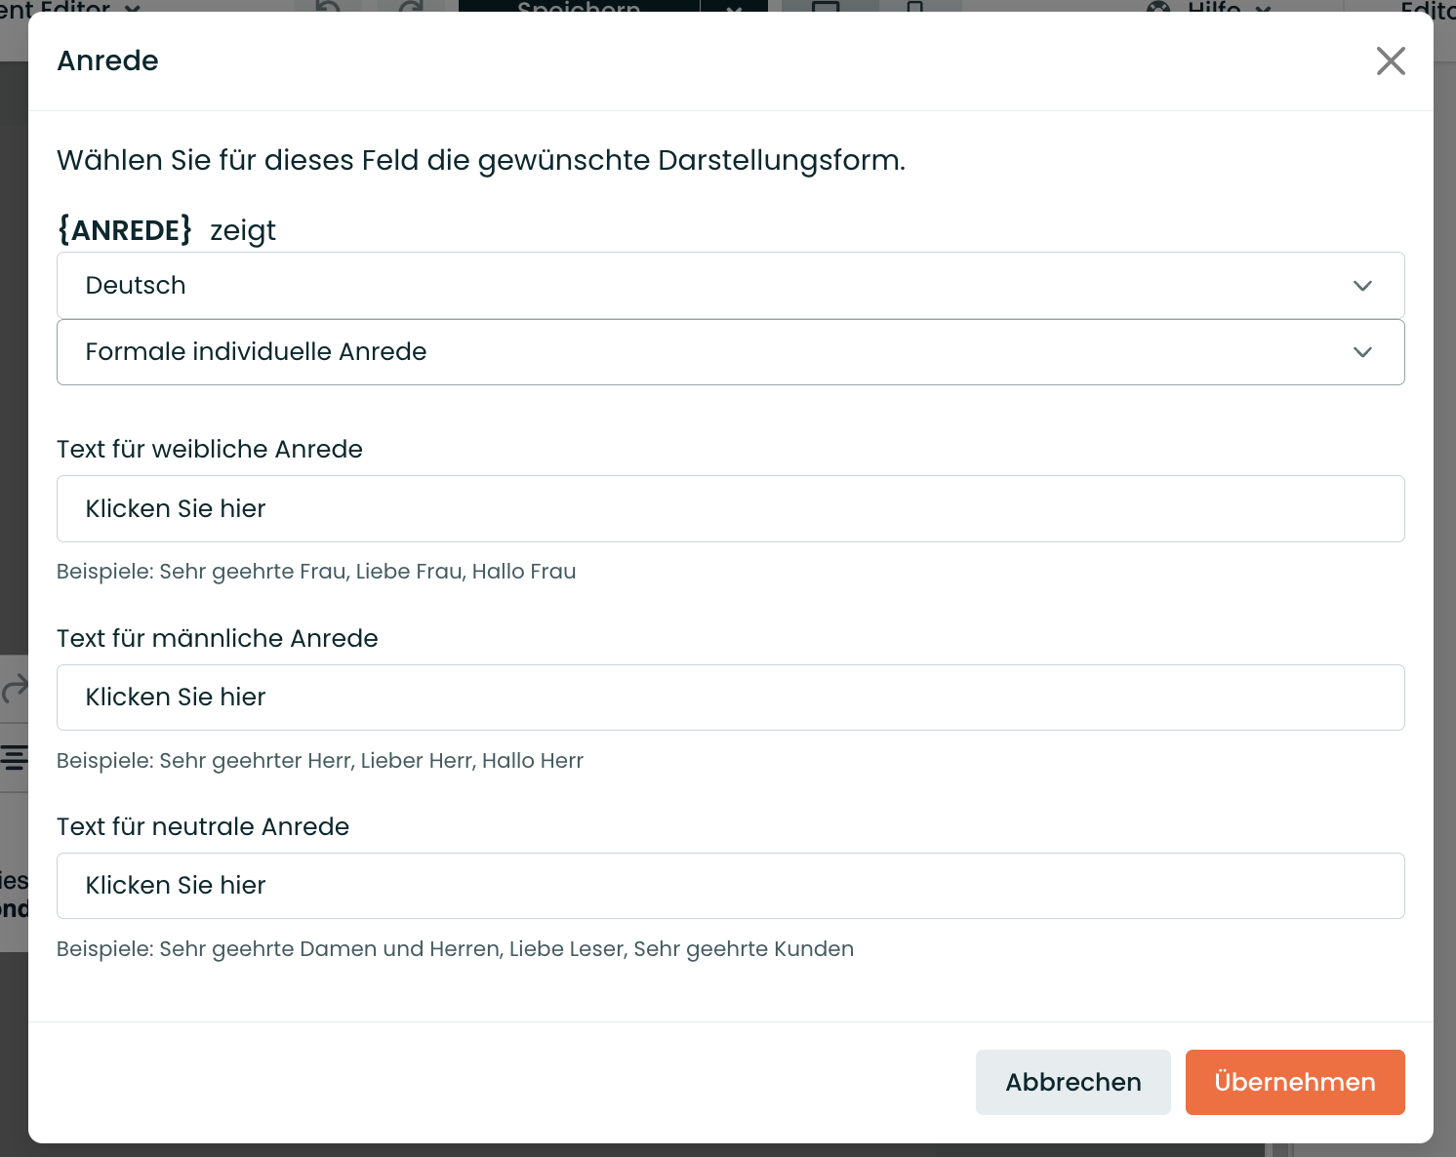Close the Anrede dialog with the X
1456x1157 pixels.
(1391, 60)
